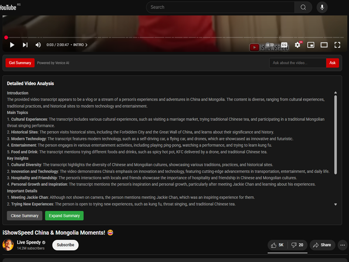Open video settings gear
The width and height of the screenshot is (349, 262).
coord(298,45)
